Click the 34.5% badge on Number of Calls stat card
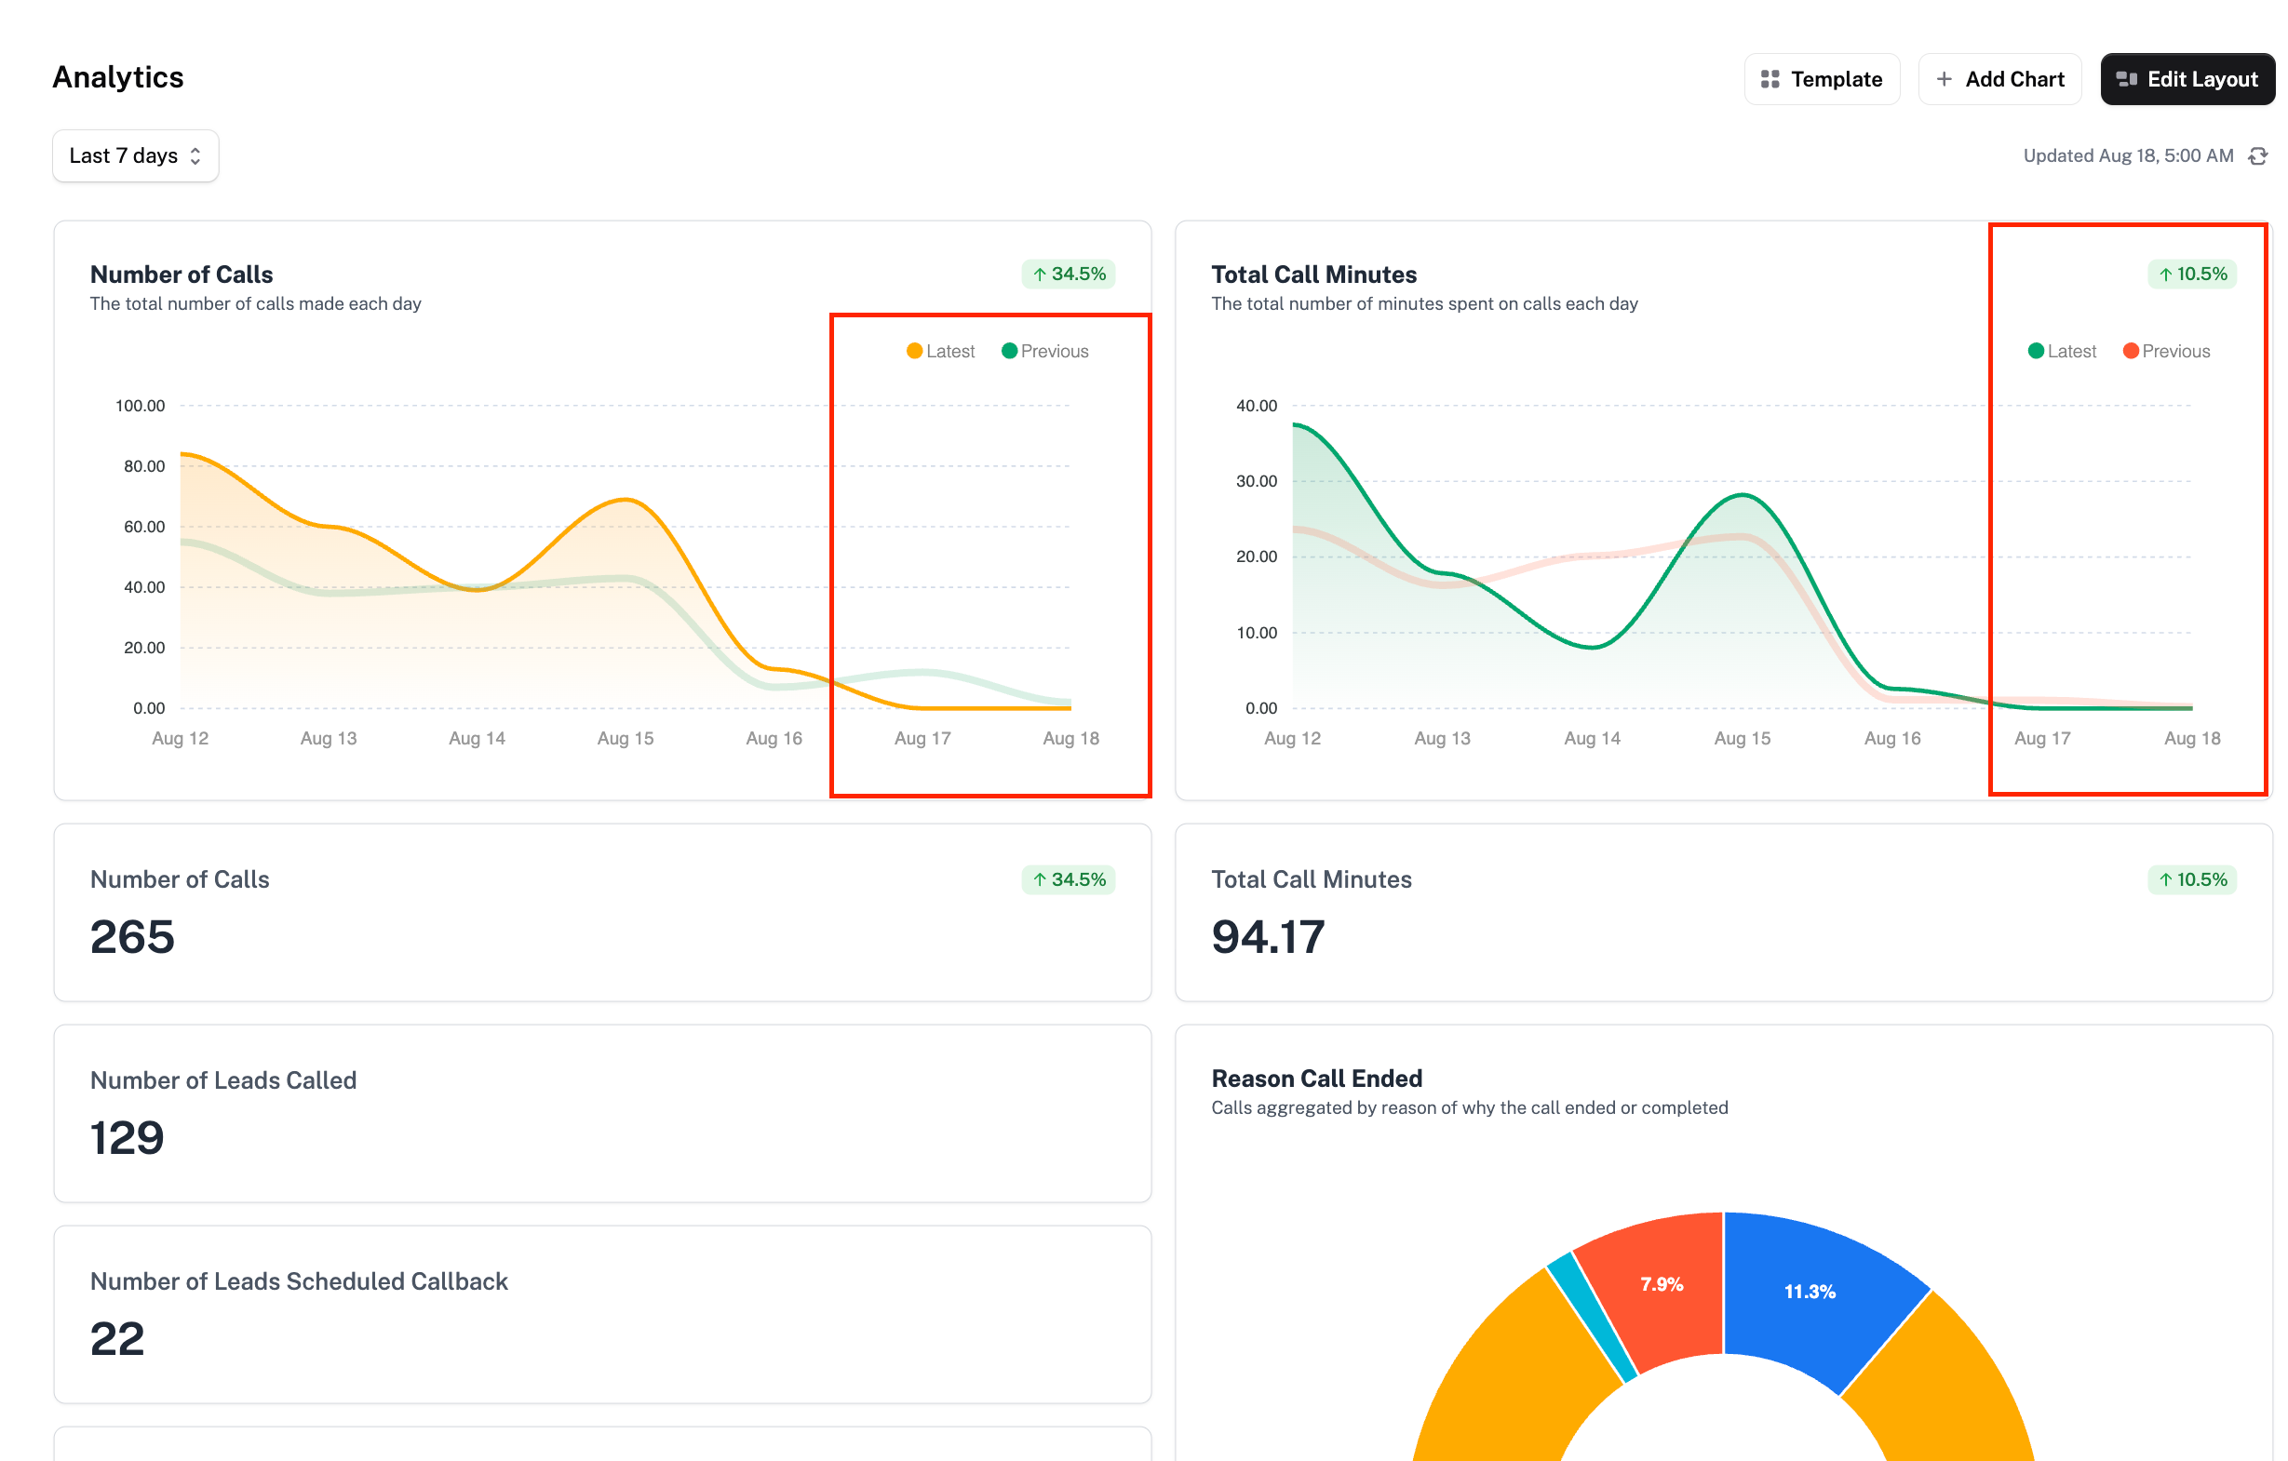 [1068, 879]
